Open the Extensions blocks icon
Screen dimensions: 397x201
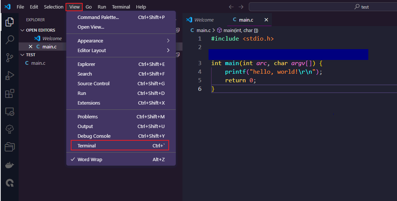[x=9, y=93]
